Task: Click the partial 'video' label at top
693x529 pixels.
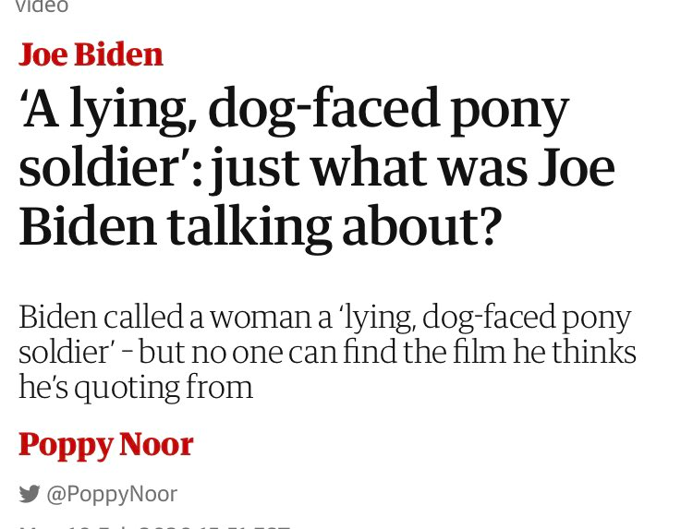Action: click(42, 6)
